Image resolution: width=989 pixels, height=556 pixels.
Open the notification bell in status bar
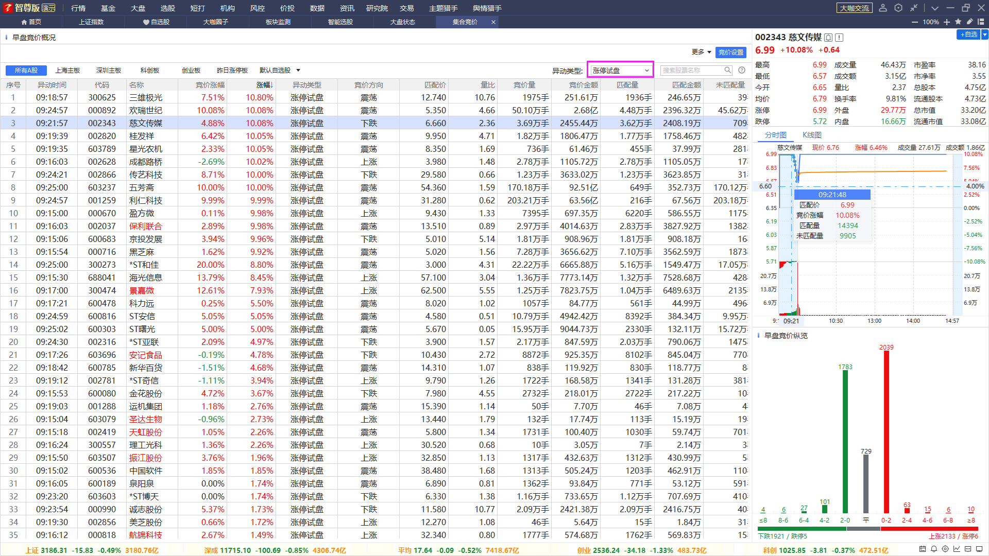click(x=934, y=549)
